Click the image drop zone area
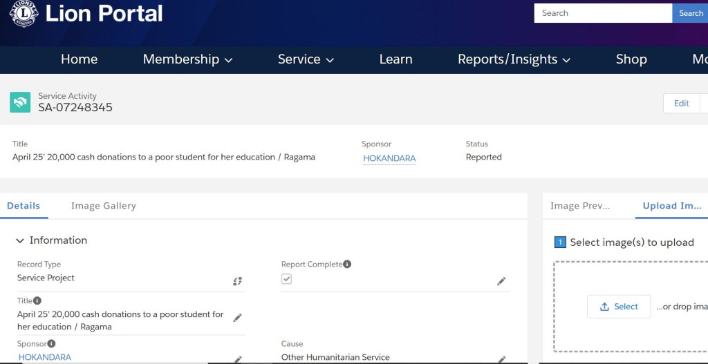Viewport: 708px width, 364px height. 631,306
